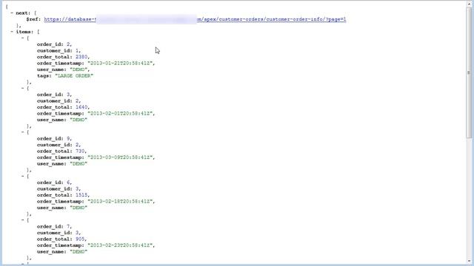Click customer_id value 2 under order 3
Image resolution: width=474 pixels, height=266 pixels.
pyautogui.click(x=77, y=101)
